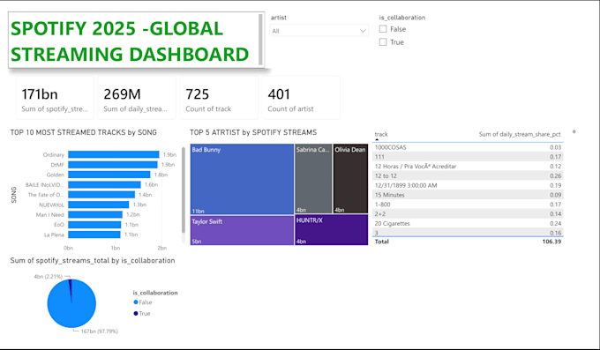Select the 111 track row
Image resolution: width=600 pixels, height=350 pixels.
pyautogui.click(x=468, y=157)
